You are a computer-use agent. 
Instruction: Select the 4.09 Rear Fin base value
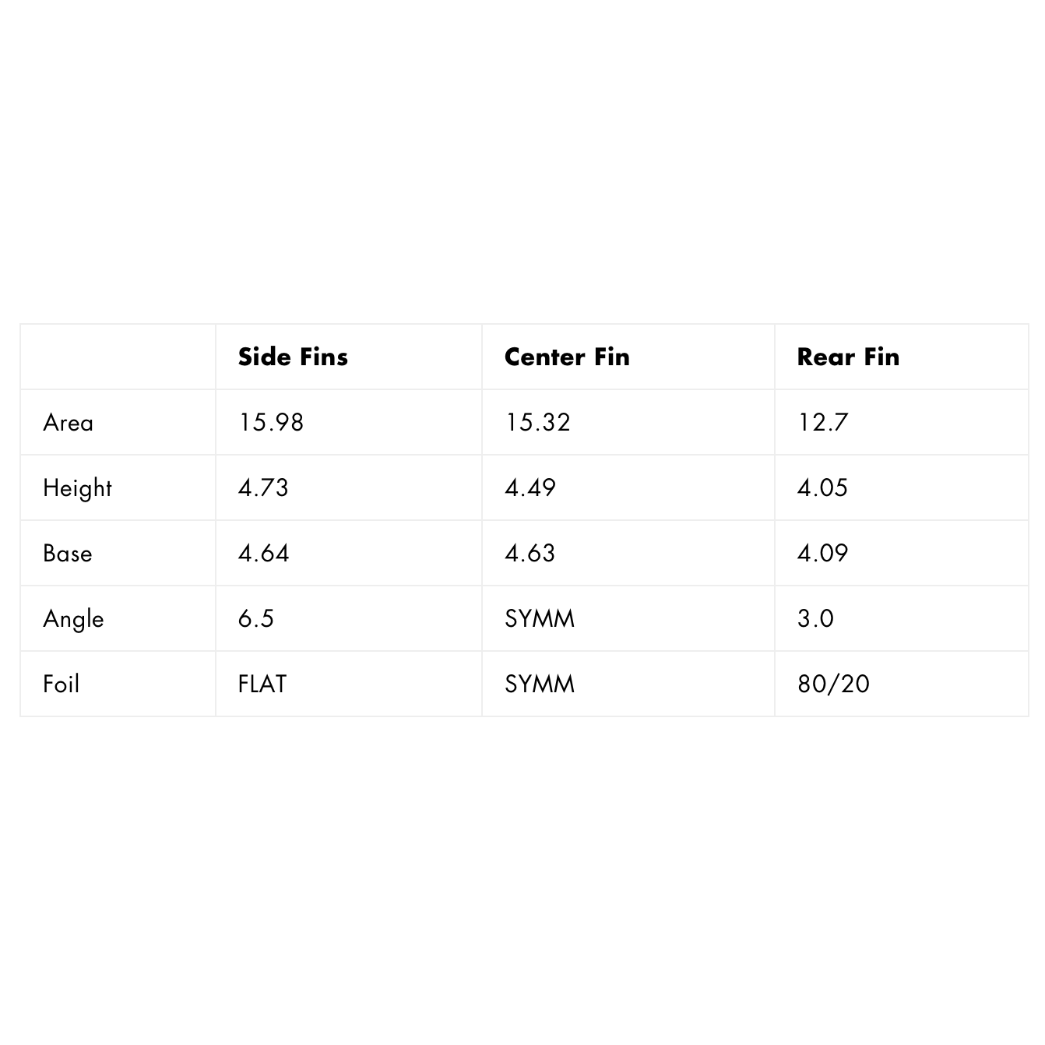(x=822, y=554)
